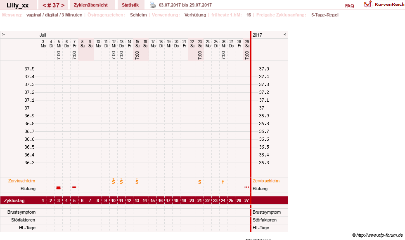405x240 pixels.
Task: Click the right 37 temperature label
Action: pyautogui.click(x=261, y=108)
